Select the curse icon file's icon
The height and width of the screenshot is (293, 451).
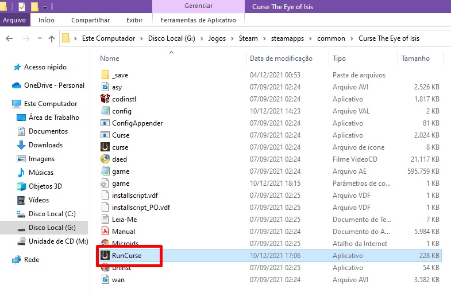(105, 147)
